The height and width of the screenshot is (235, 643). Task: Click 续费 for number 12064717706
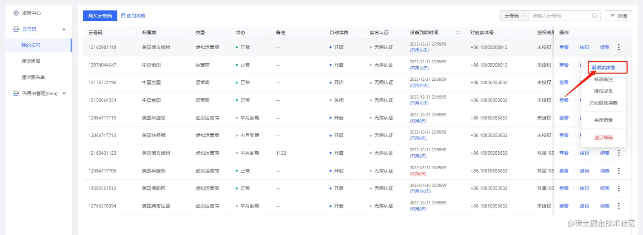(x=605, y=171)
